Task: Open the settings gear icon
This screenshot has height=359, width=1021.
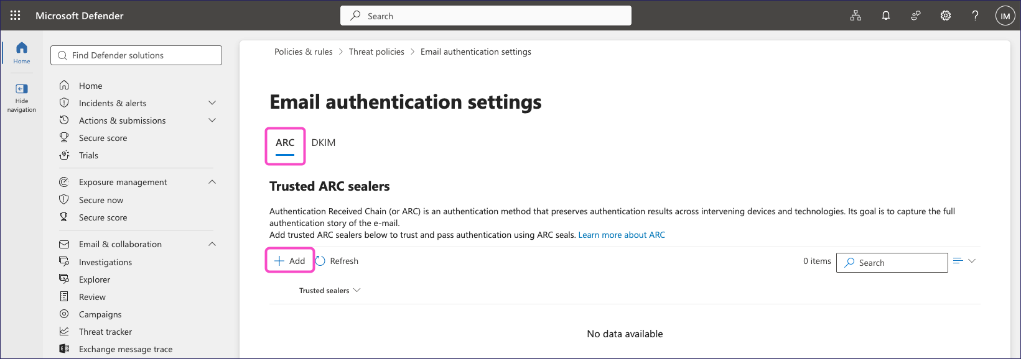Action: 946,16
